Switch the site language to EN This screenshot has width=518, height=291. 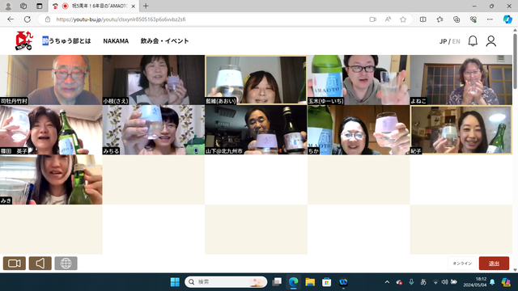(456, 41)
